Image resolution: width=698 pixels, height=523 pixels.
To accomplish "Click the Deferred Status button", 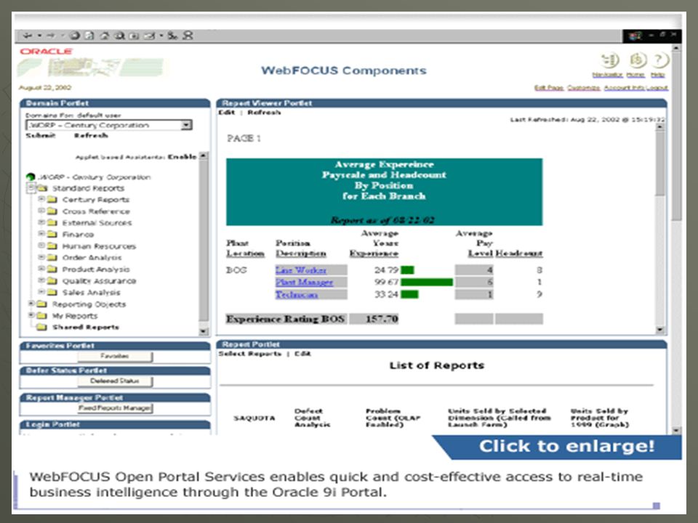I will coord(115,381).
